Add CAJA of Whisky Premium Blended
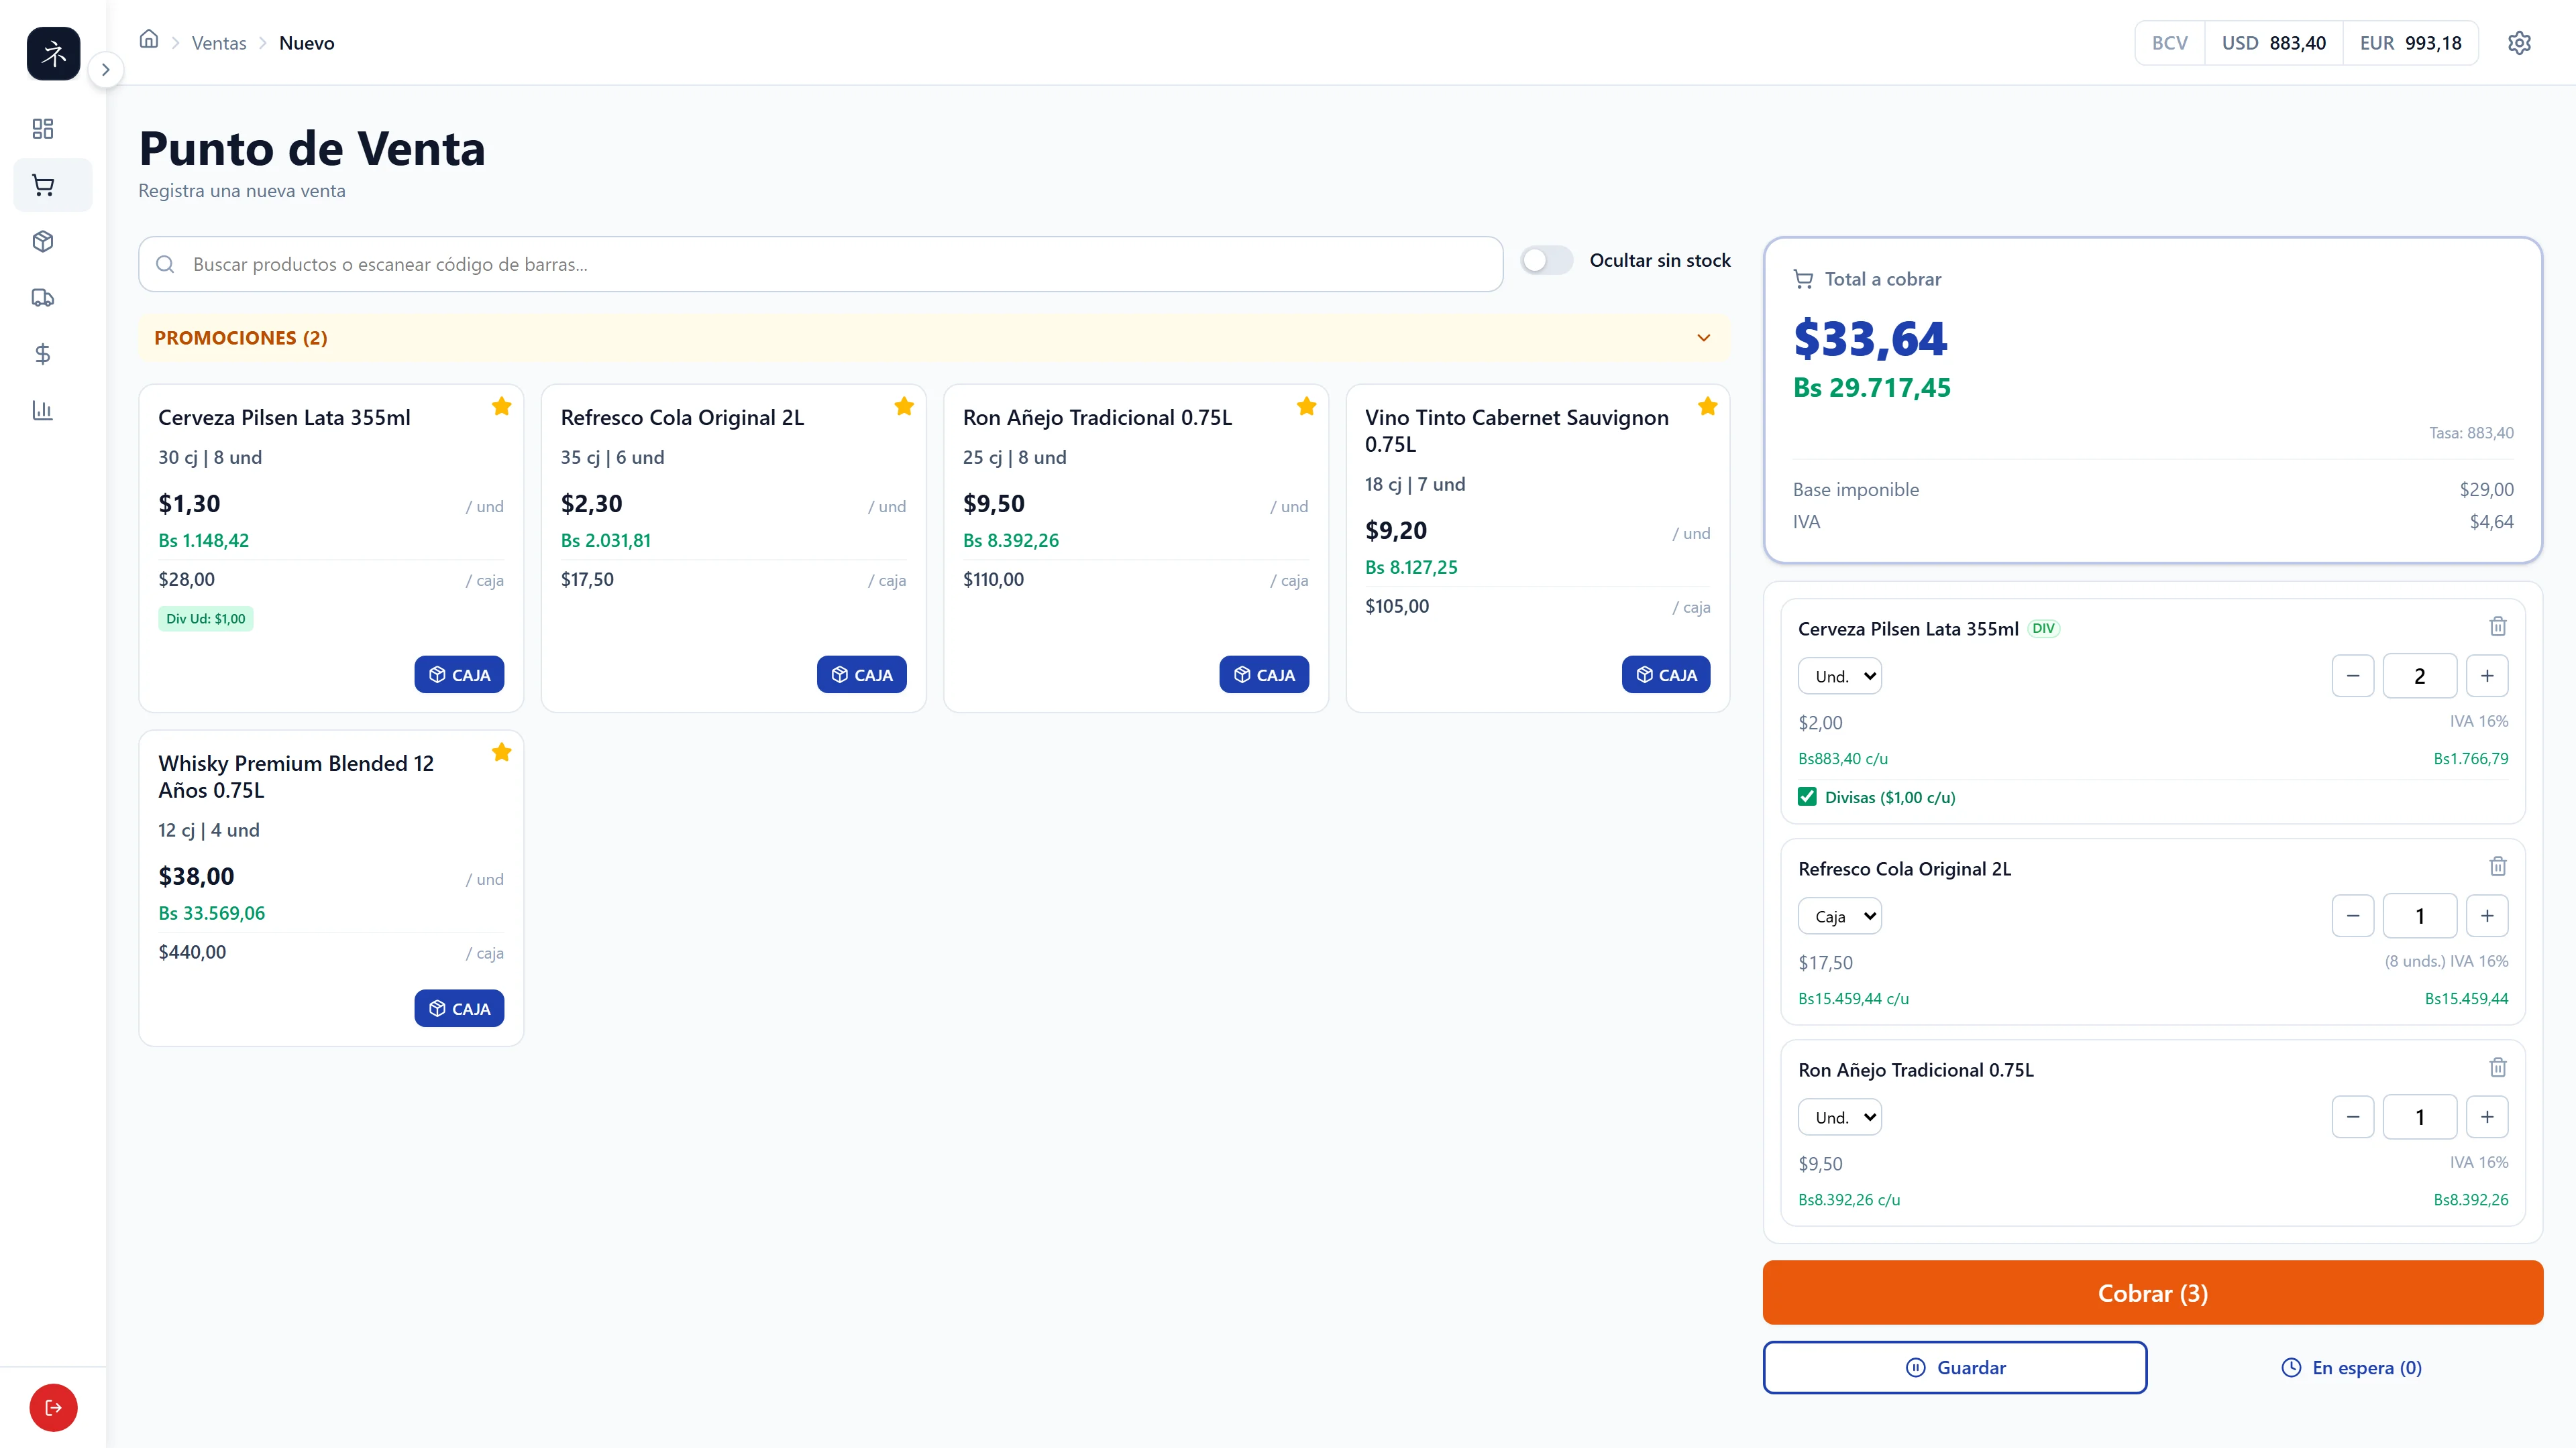 pyautogui.click(x=459, y=1008)
